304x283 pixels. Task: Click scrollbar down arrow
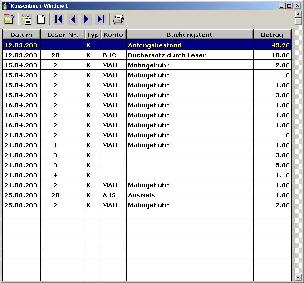click(298, 278)
